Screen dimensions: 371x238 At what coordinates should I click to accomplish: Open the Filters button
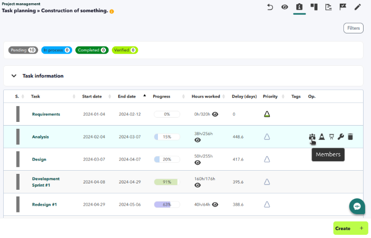354,28
